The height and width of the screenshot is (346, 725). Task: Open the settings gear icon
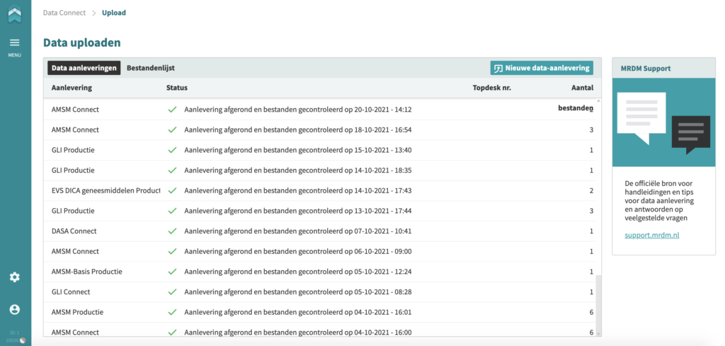tap(15, 277)
